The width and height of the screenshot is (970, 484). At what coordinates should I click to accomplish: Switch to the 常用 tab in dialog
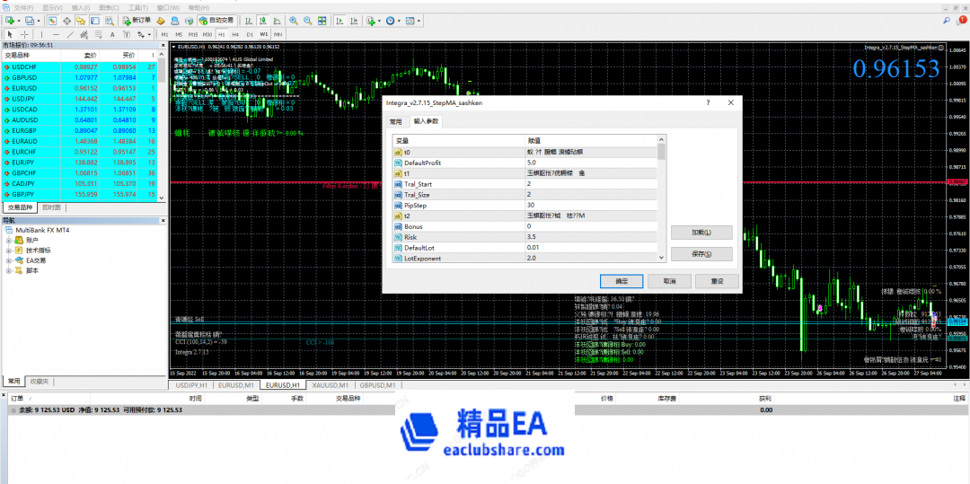pos(396,121)
